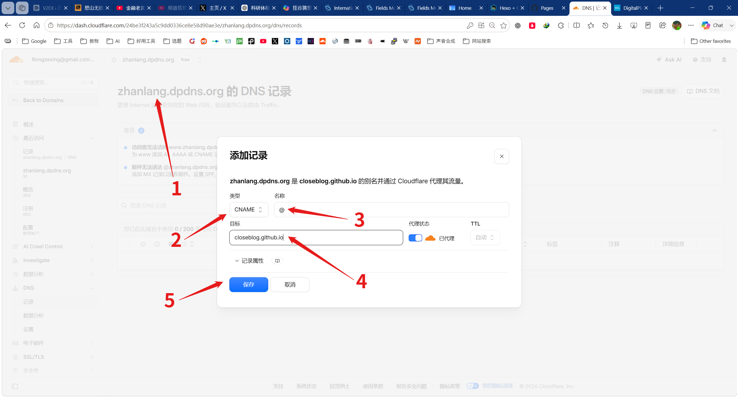
Task: Open Ask AI in header
Action: [669, 60]
